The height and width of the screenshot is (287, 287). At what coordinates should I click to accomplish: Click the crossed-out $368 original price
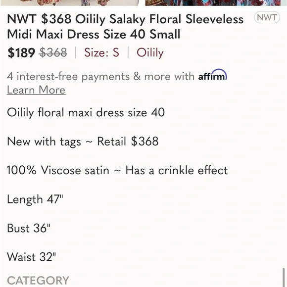pos(53,52)
